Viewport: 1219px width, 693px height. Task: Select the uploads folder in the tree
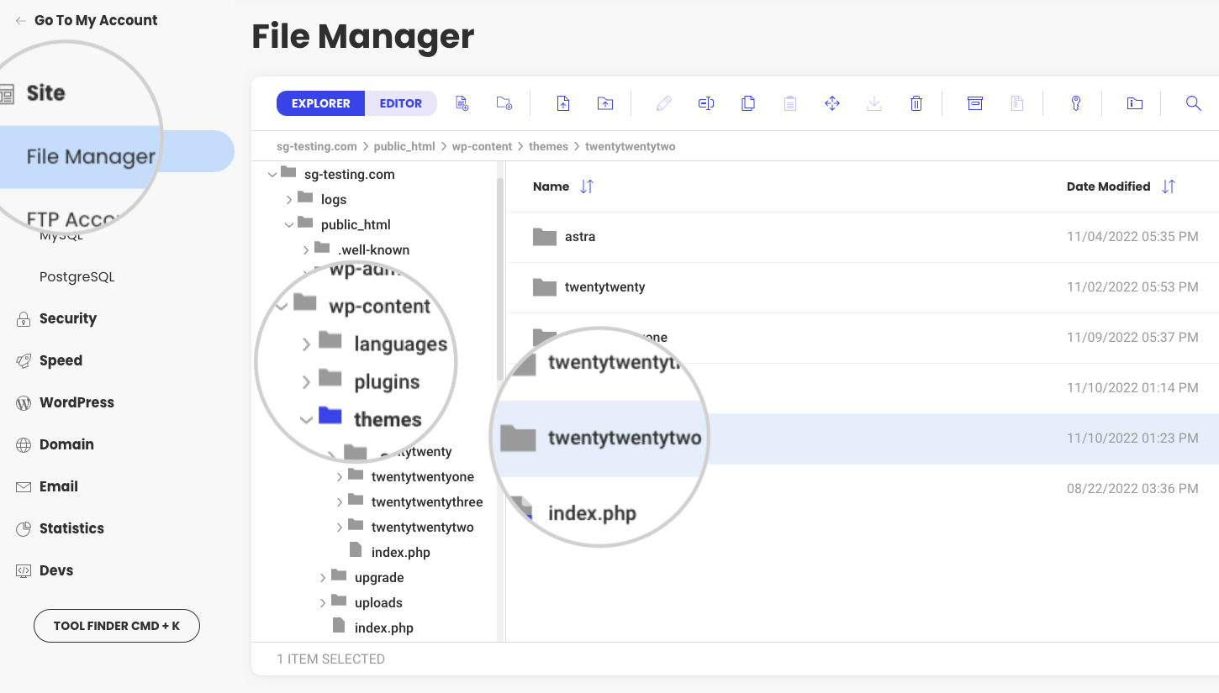[x=378, y=603]
